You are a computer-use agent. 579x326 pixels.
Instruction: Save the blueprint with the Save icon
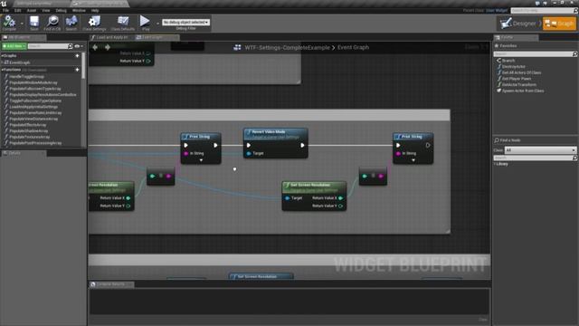(34, 23)
